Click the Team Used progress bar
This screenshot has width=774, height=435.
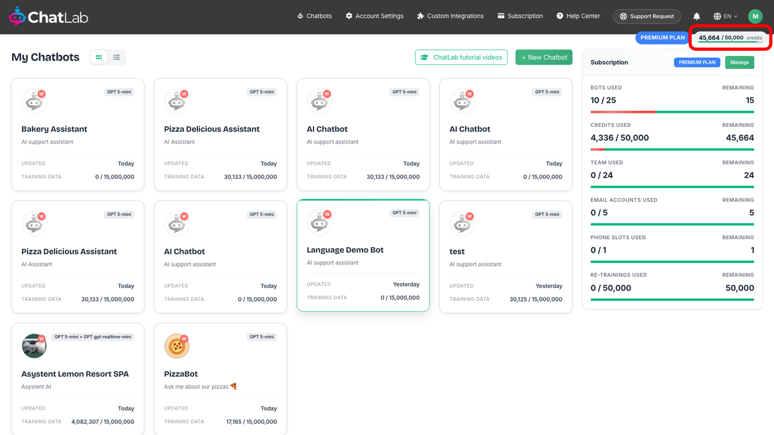pos(672,187)
